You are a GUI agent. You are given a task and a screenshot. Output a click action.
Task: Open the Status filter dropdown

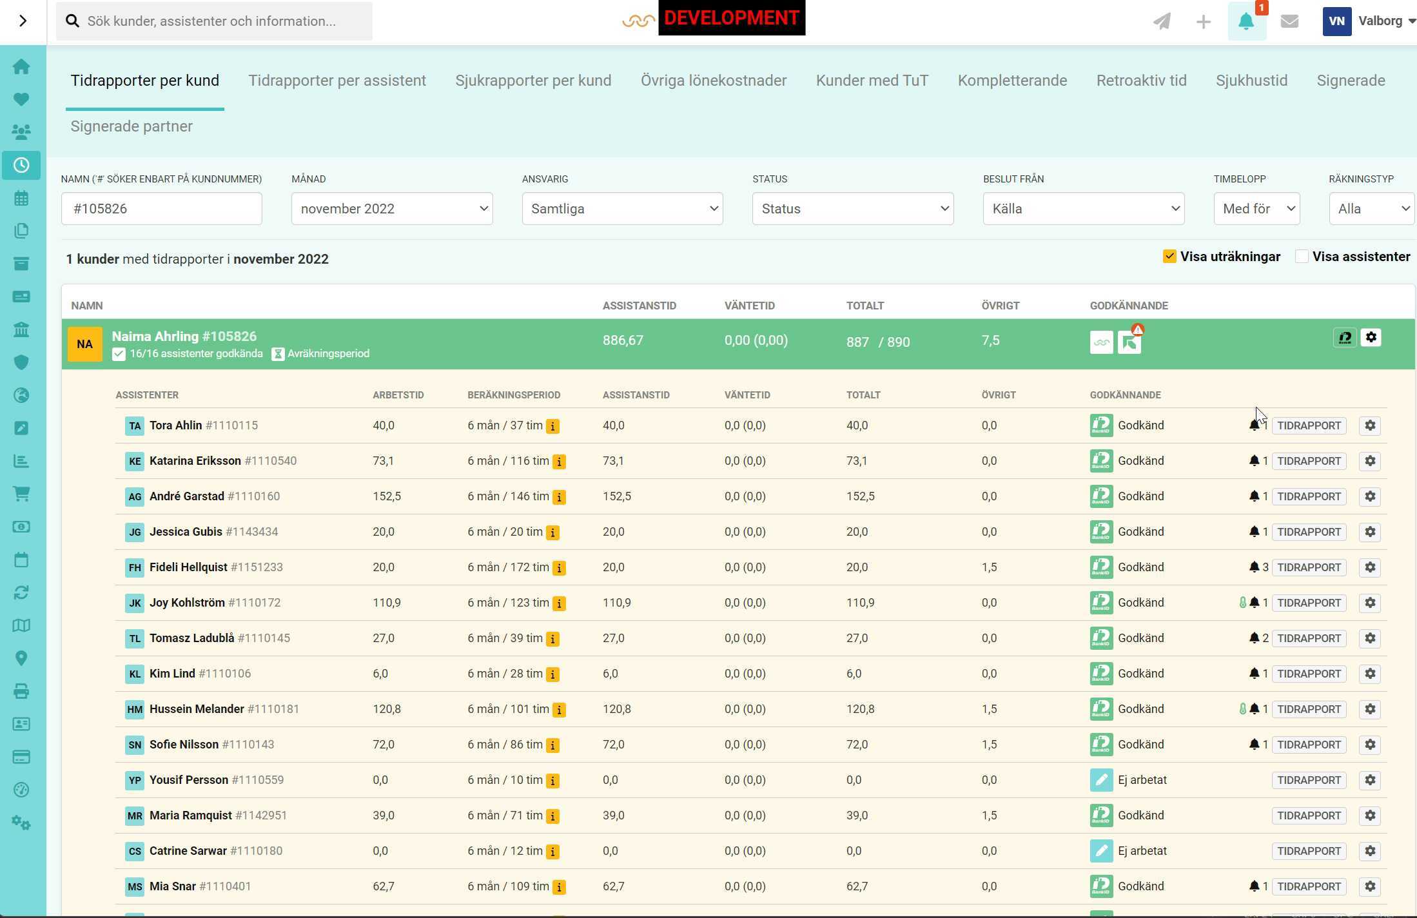coord(852,208)
